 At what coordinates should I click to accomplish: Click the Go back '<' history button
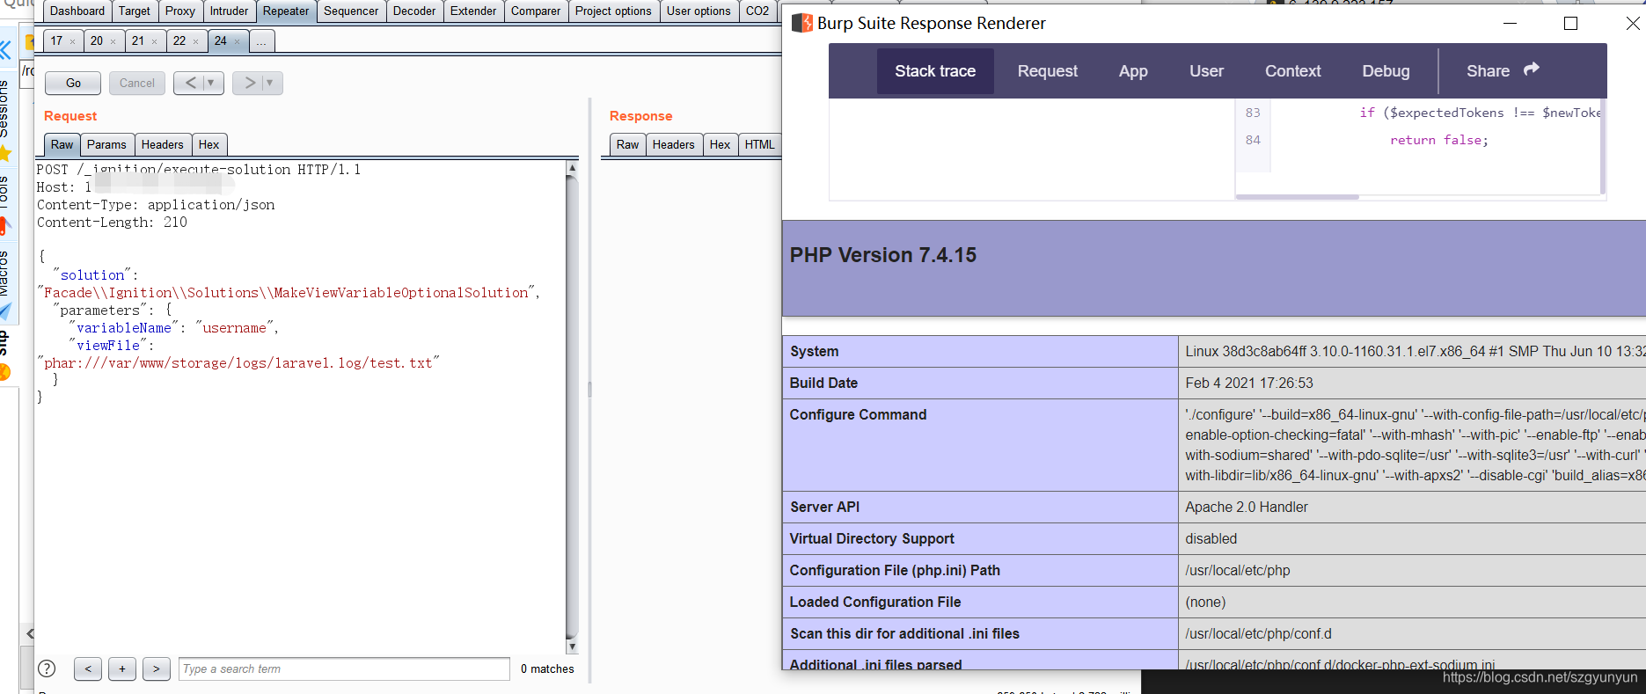(191, 83)
